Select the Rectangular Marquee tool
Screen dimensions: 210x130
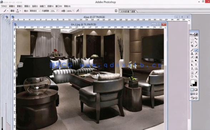pyautogui.click(x=192, y=39)
